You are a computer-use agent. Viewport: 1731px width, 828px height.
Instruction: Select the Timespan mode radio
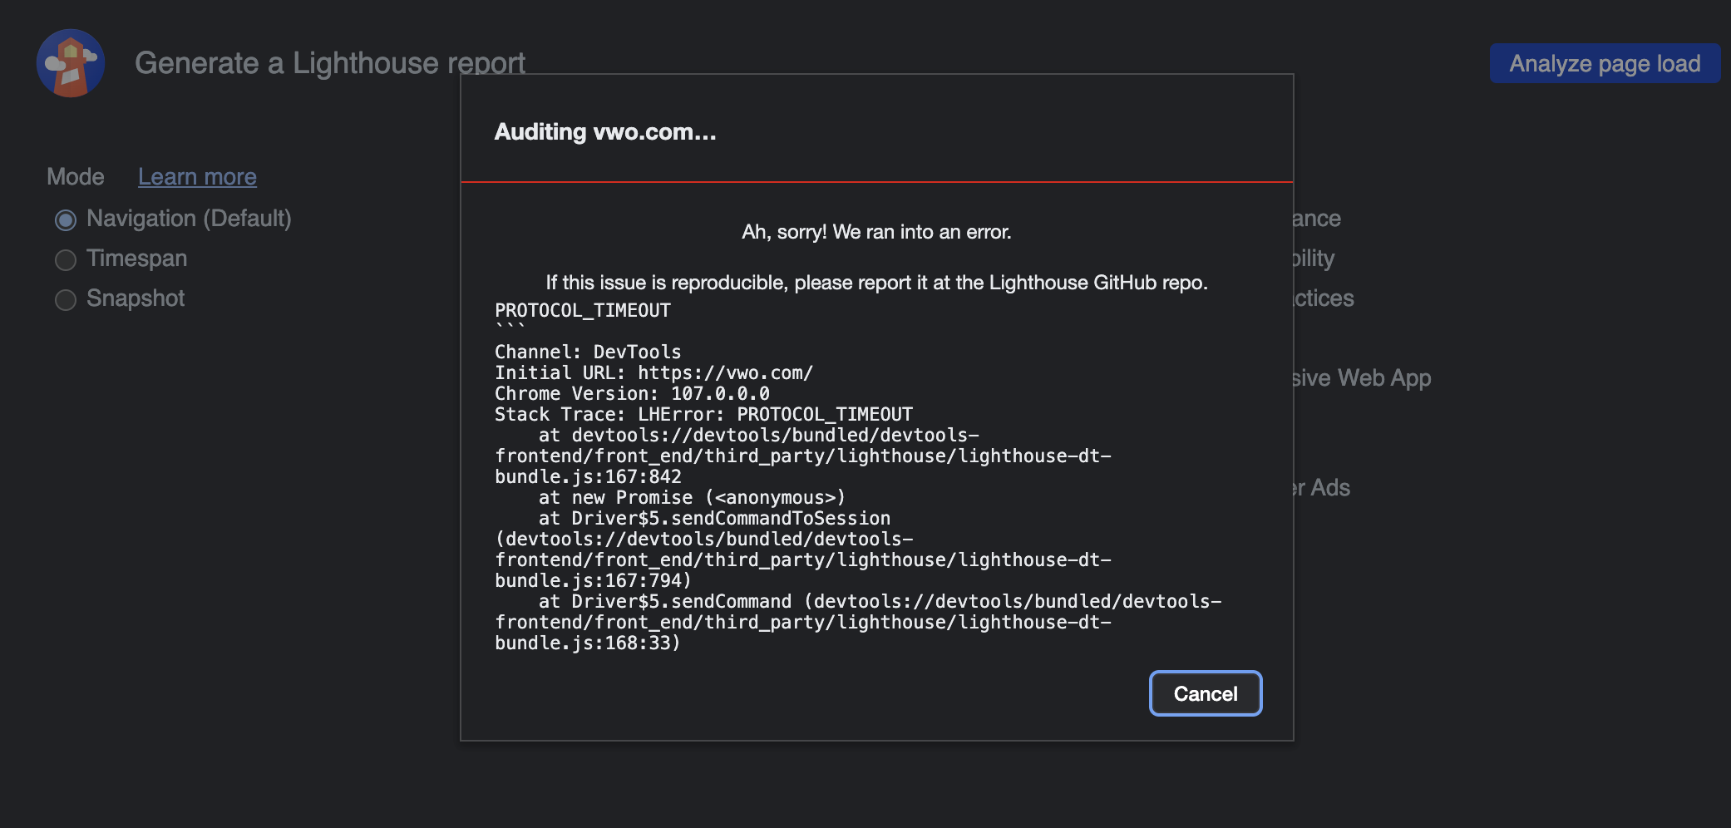(65, 259)
